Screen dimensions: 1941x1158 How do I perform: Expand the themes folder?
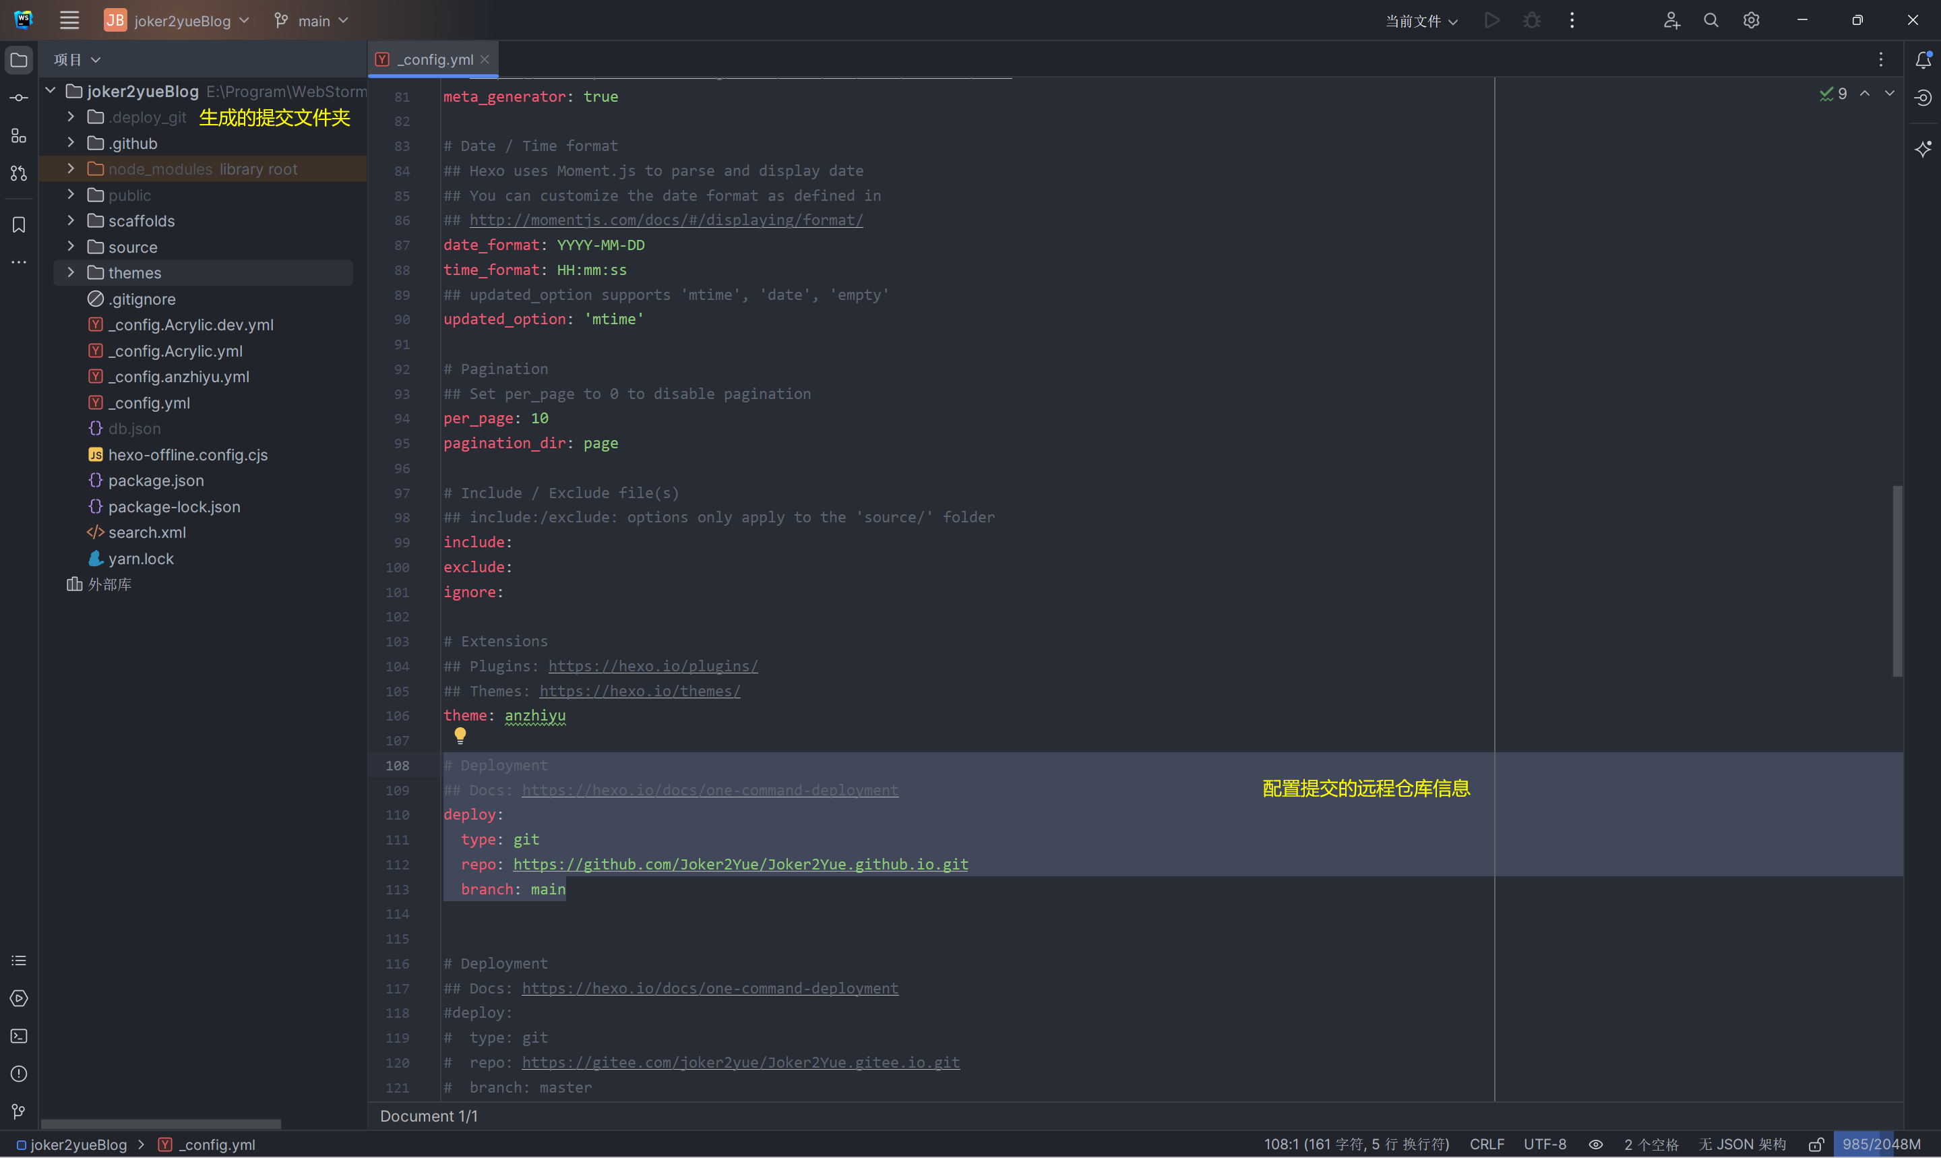[x=71, y=272]
